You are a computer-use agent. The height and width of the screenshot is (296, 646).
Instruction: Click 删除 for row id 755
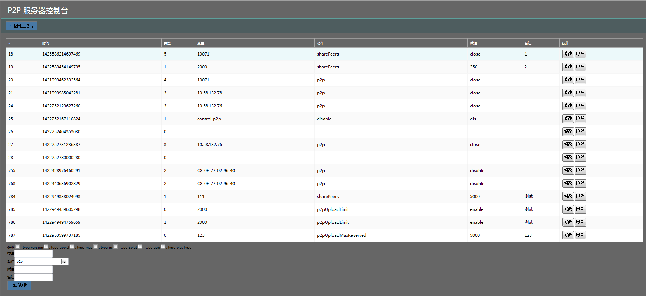click(x=580, y=170)
